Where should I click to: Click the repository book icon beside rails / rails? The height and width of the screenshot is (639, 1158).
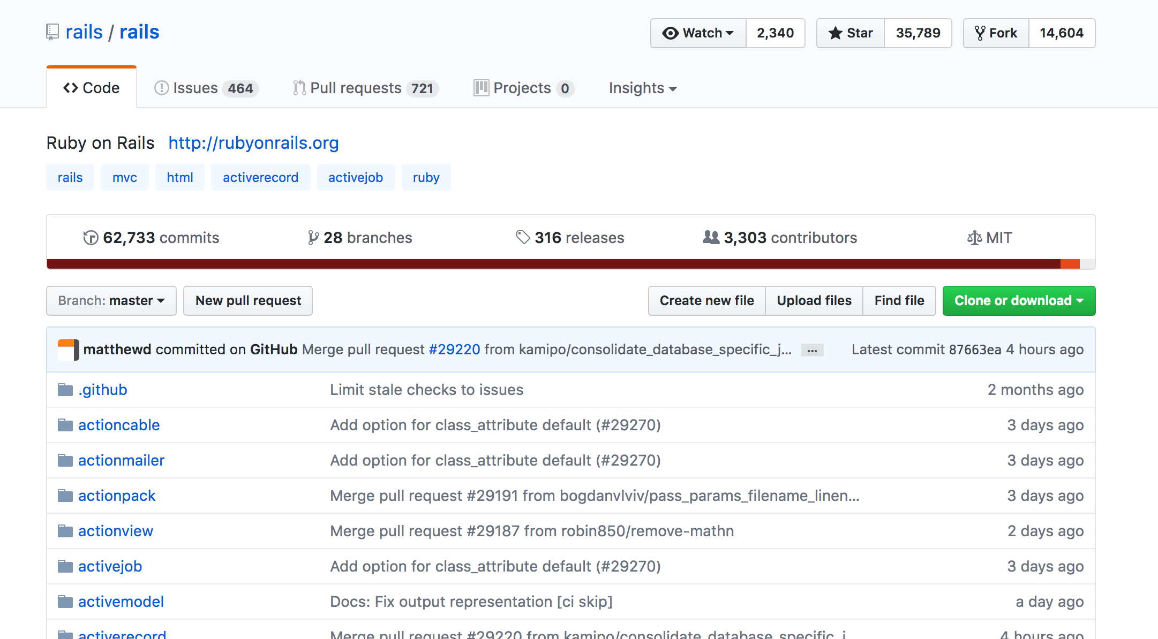point(52,32)
